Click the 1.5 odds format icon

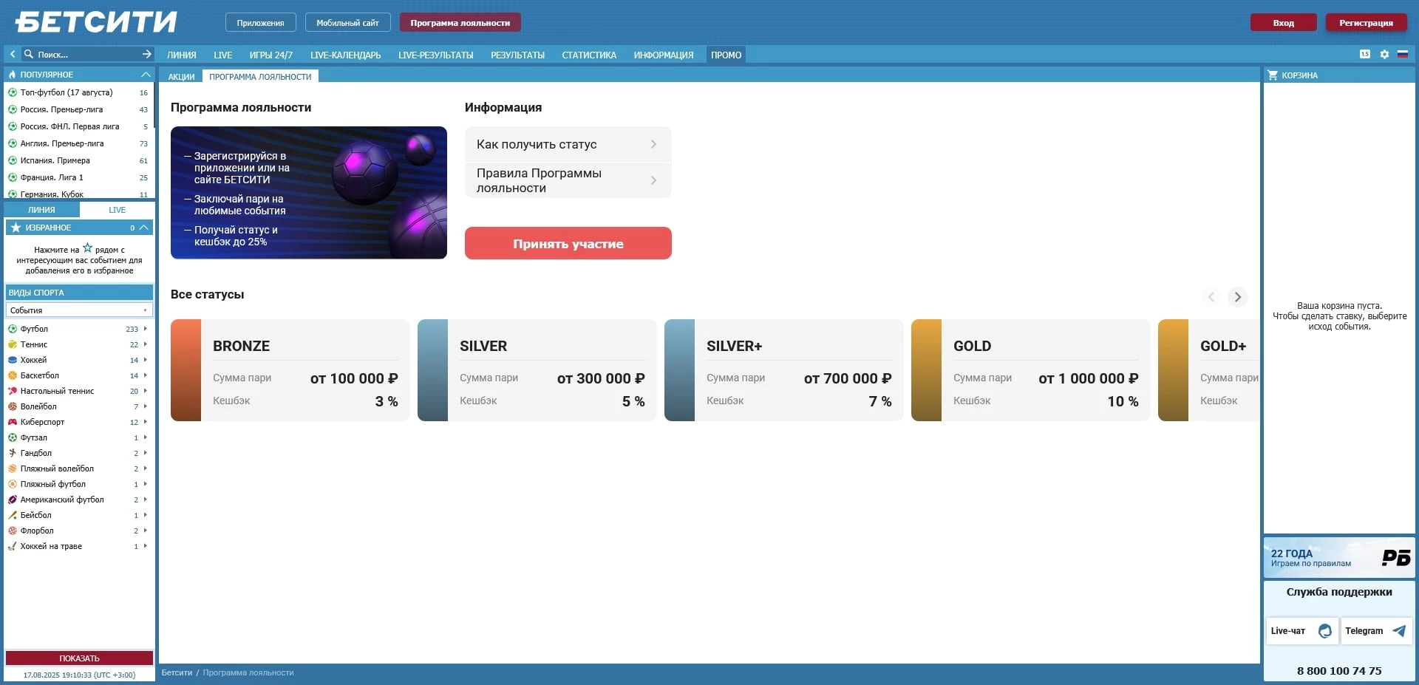pyautogui.click(x=1365, y=54)
